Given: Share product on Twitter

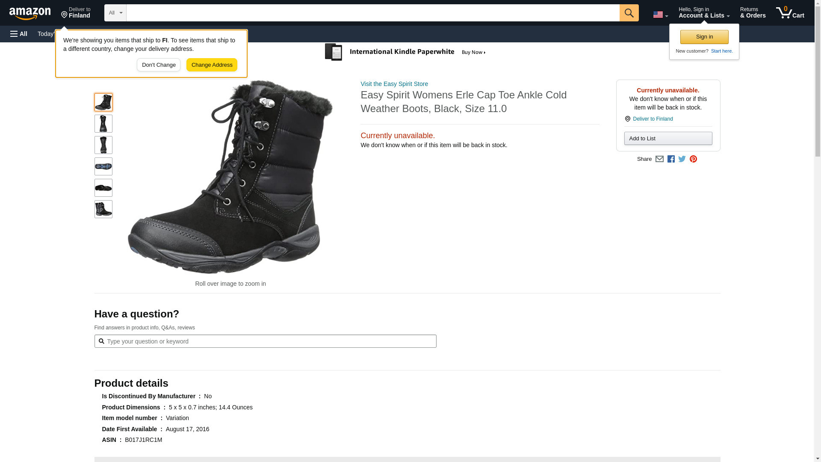Looking at the screenshot, I should (x=682, y=159).
